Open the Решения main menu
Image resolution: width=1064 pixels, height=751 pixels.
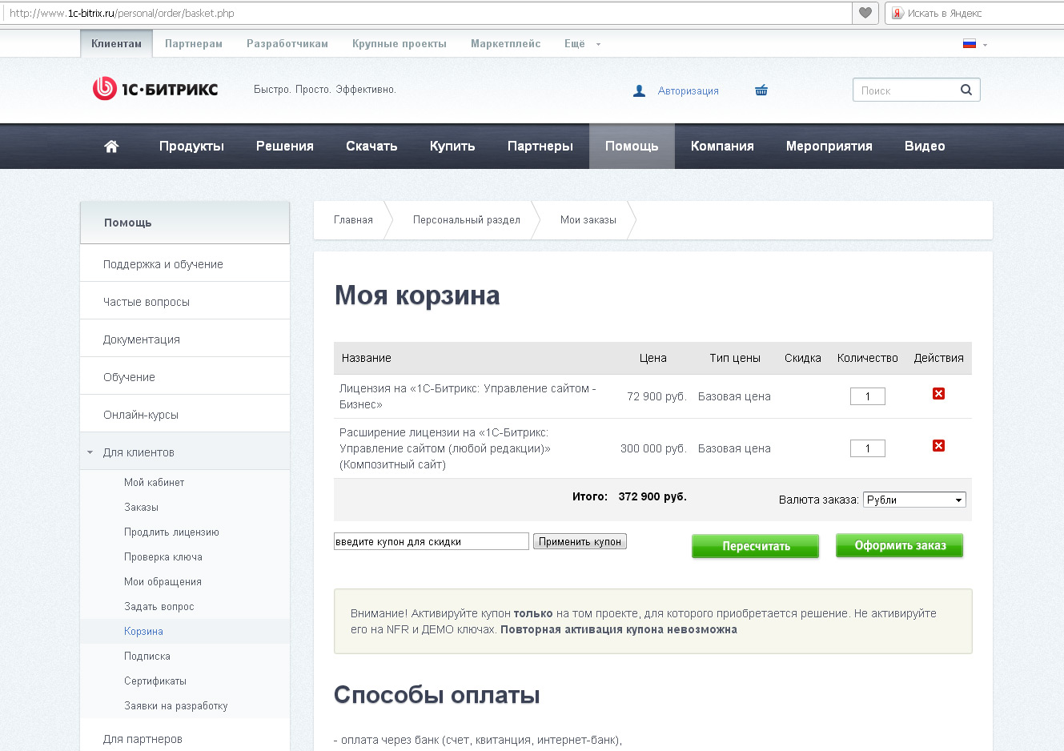[x=285, y=146]
